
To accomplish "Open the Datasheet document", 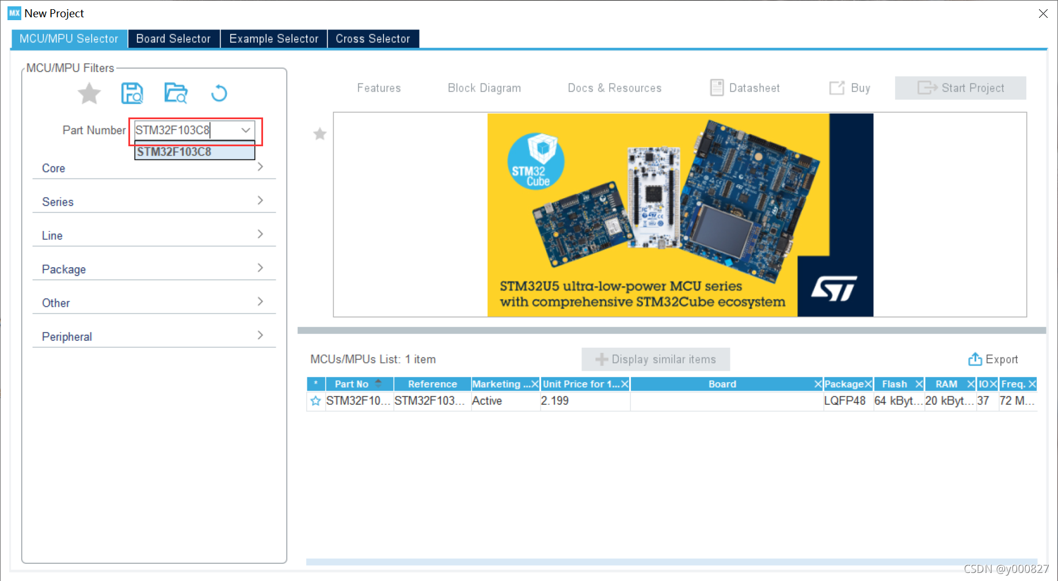I will (x=745, y=88).
